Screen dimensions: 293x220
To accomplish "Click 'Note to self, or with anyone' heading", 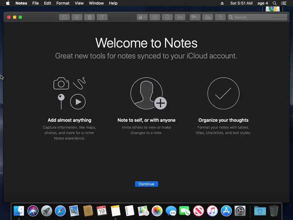I will point(146,120).
